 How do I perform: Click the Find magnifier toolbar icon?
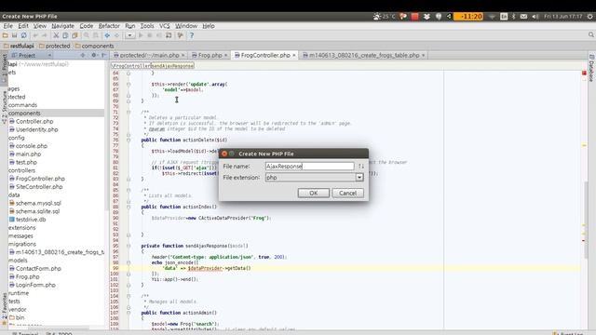[x=87, y=35]
